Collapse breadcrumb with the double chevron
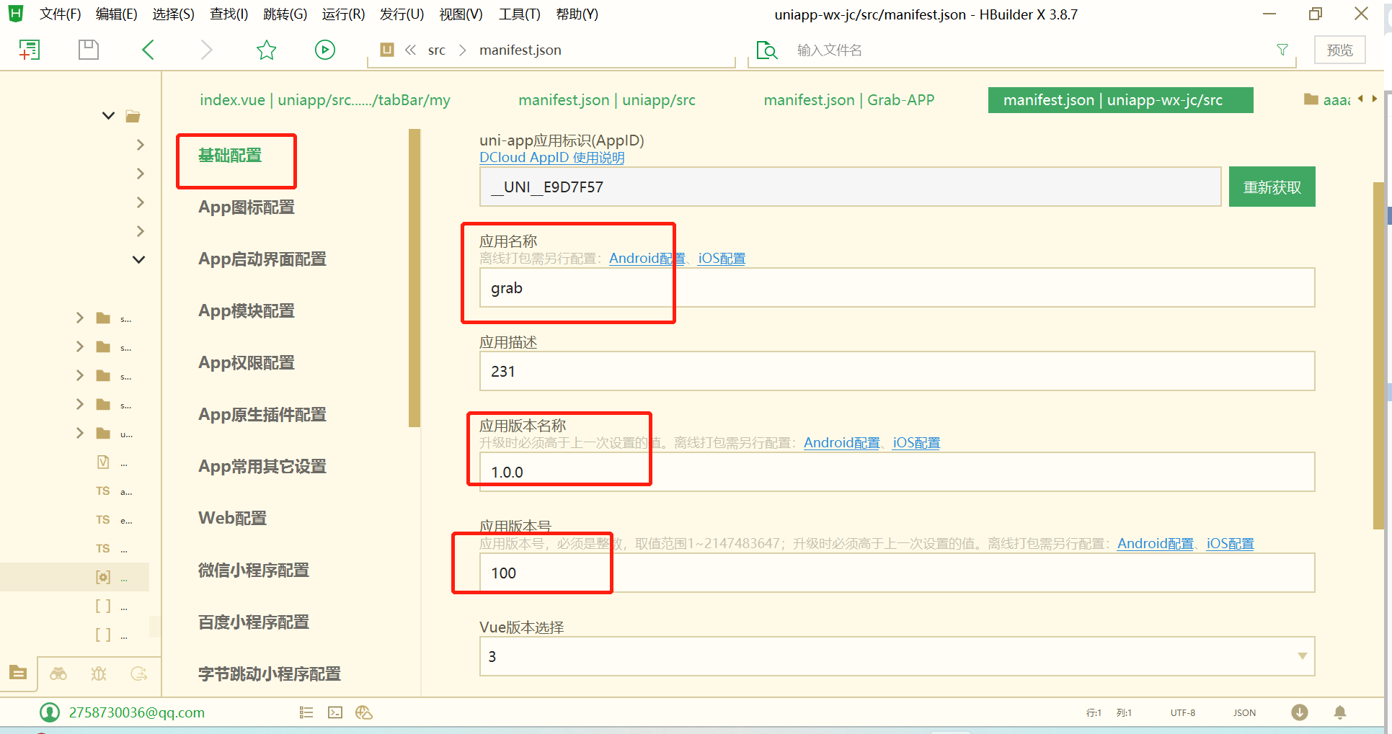 click(410, 50)
